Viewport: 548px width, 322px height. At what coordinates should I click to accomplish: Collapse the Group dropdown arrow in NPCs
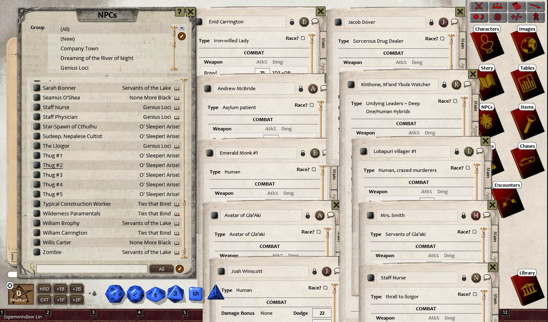coord(182,28)
